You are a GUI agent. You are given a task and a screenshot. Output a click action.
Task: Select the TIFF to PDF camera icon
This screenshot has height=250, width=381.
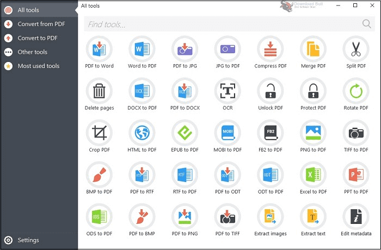tap(356, 133)
